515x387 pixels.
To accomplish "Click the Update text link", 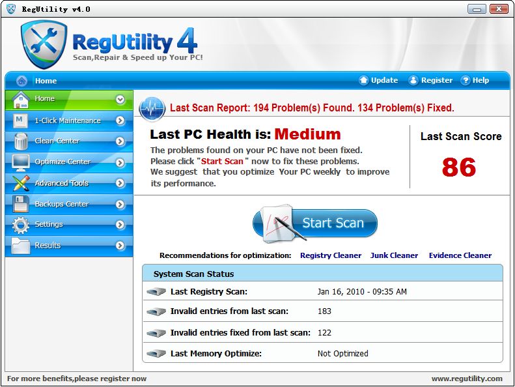I will click(384, 80).
